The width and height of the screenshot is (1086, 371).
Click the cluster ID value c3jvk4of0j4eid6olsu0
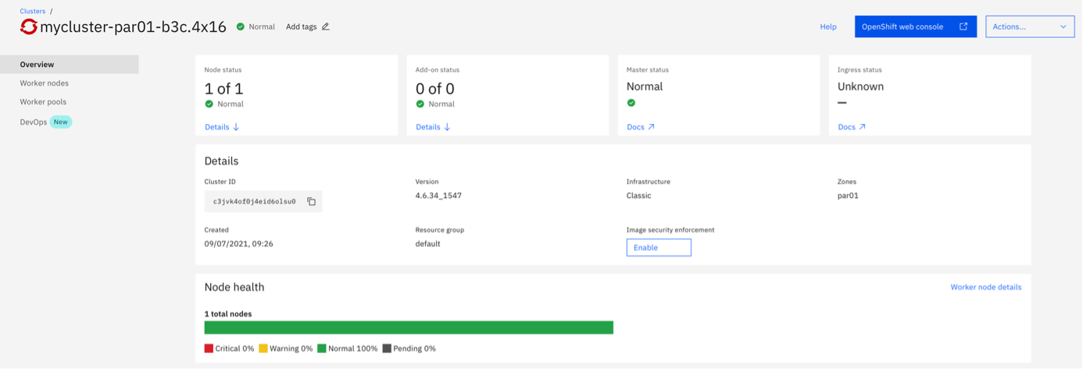255,201
